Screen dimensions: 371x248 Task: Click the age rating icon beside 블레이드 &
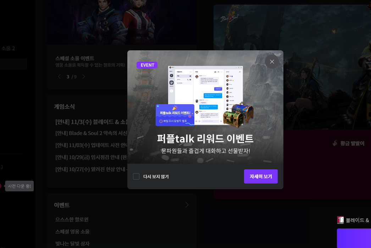[340, 220]
